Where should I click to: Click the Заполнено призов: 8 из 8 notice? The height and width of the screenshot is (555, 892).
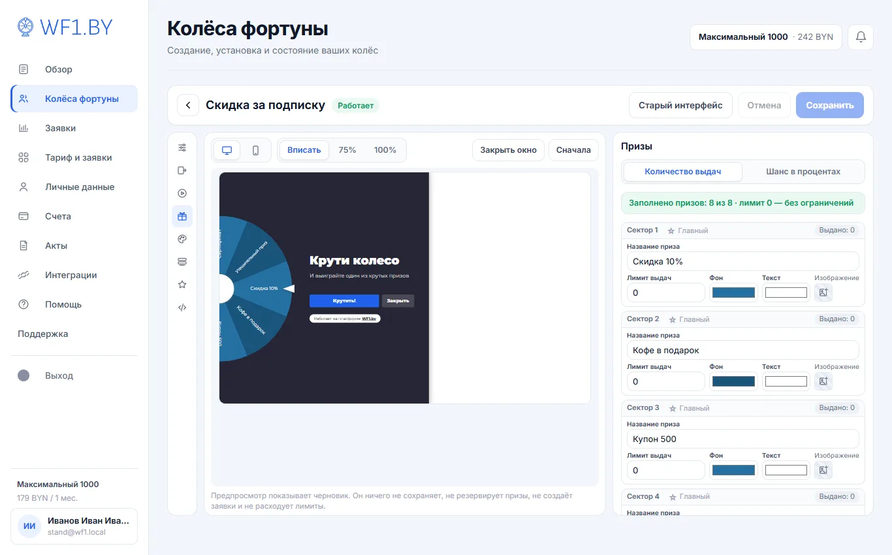click(x=742, y=203)
